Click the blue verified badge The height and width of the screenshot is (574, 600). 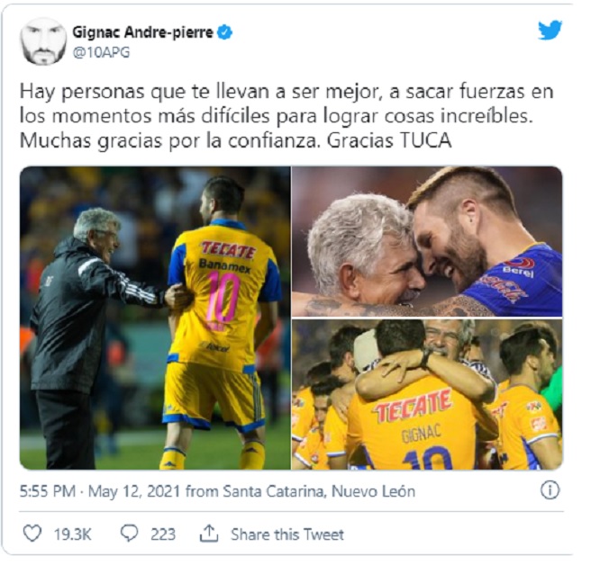225,32
